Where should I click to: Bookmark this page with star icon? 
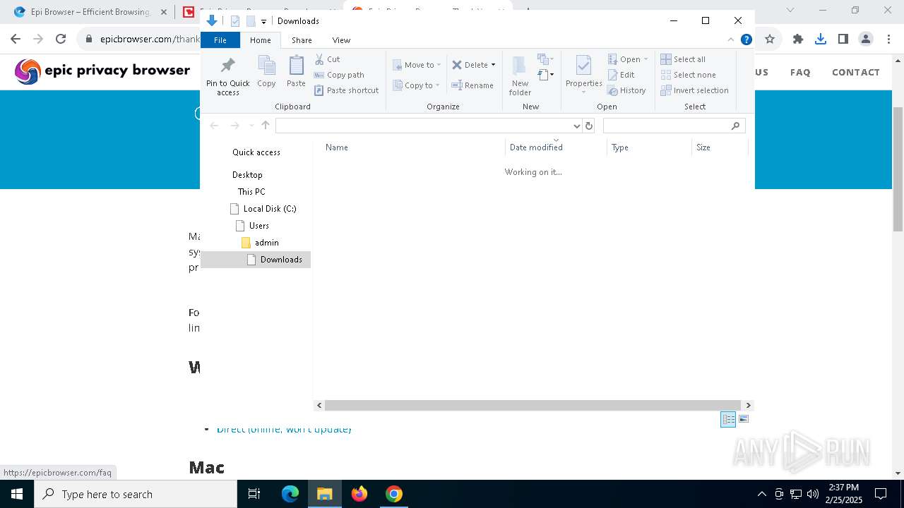(x=770, y=40)
